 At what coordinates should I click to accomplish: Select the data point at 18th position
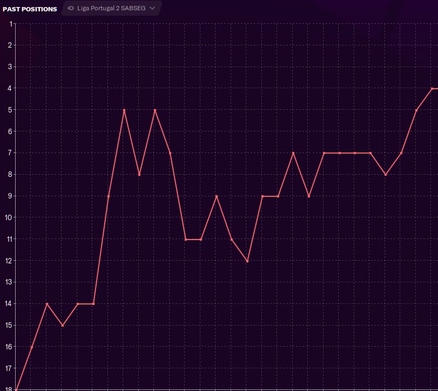pos(16,389)
